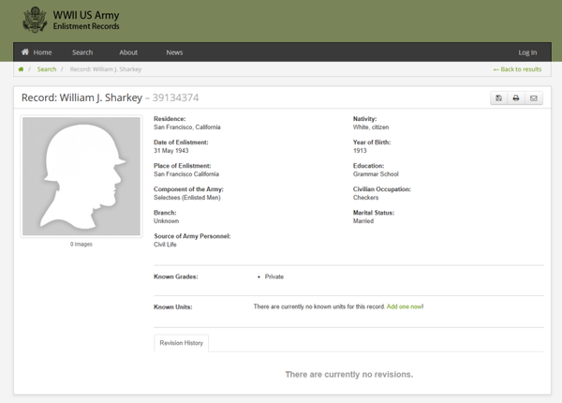Click the Grammar School education value
The width and height of the screenshot is (562, 403).
tap(376, 174)
